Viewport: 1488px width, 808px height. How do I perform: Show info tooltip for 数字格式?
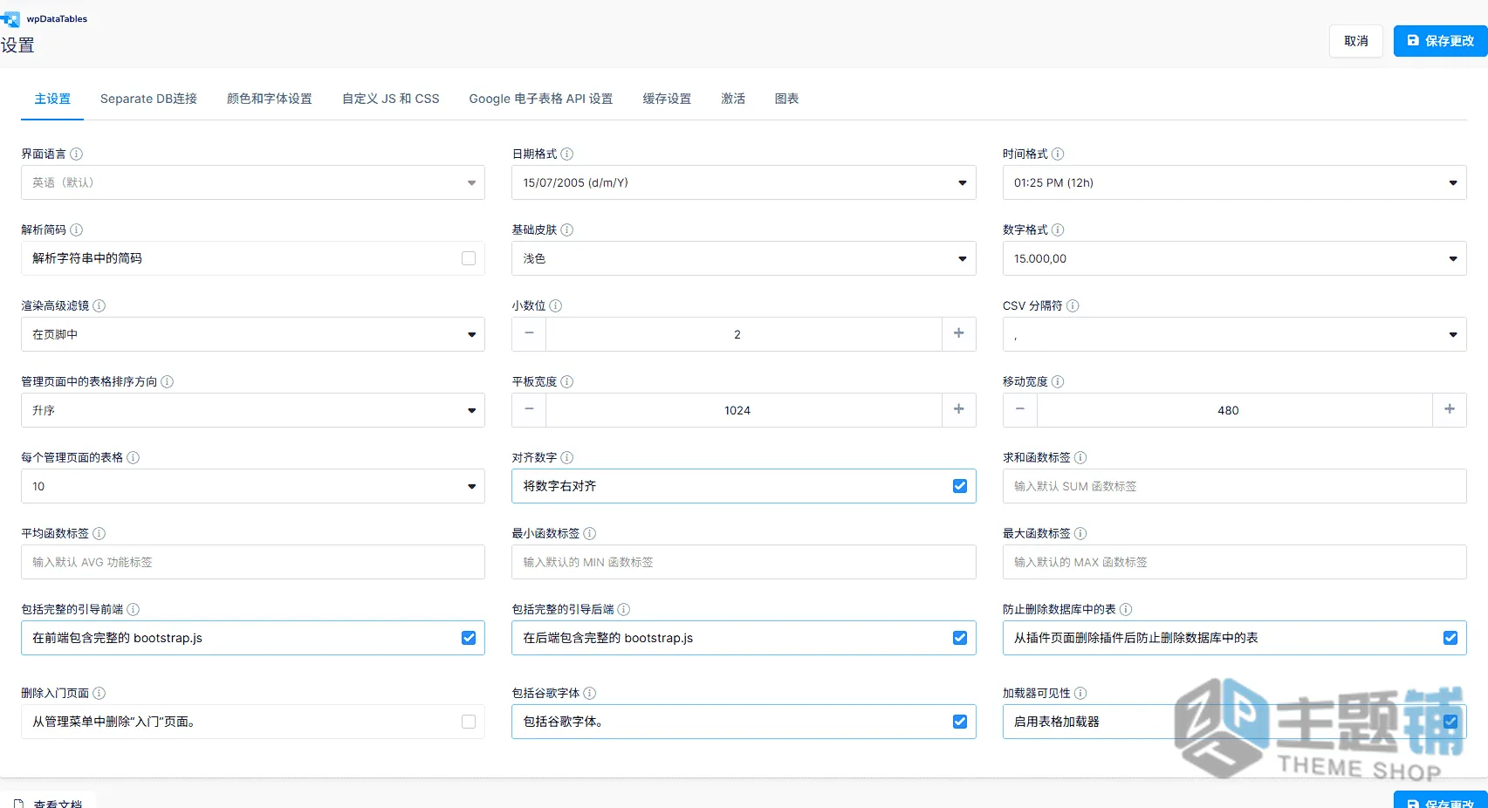coord(1058,229)
